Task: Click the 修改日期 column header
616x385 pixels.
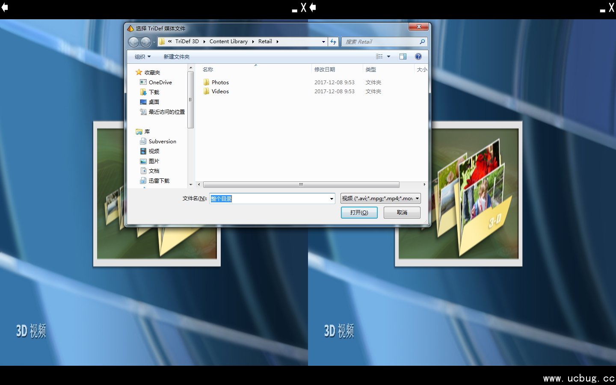Action: (325, 69)
